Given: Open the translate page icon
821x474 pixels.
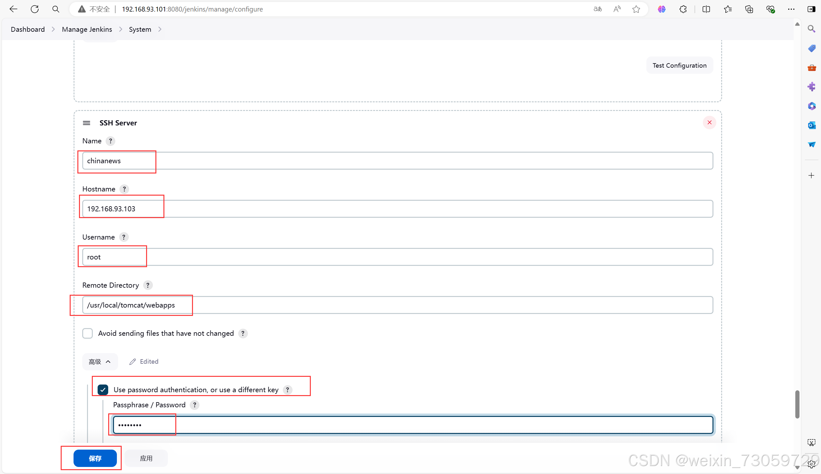Looking at the screenshot, I should [598, 9].
